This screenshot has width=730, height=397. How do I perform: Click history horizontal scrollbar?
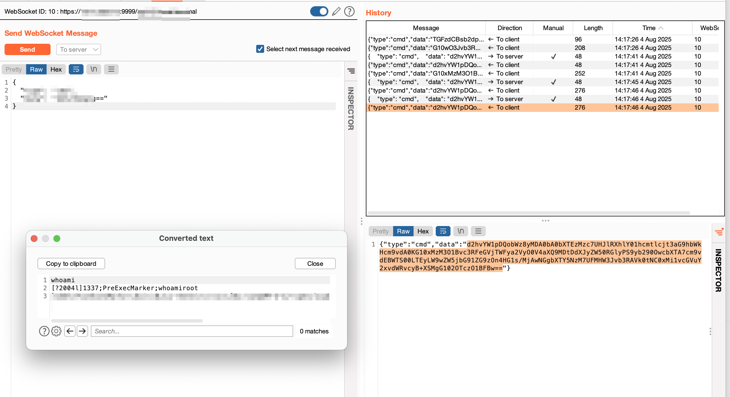coord(528,213)
